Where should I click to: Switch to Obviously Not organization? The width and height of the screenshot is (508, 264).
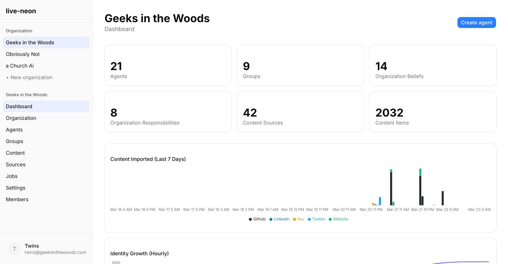coord(23,54)
